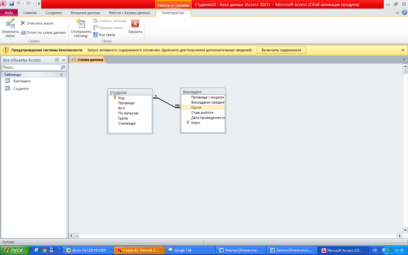Open djuice 3G USB MODEM taskbar item
408x255 pixels.
click(x=88, y=250)
